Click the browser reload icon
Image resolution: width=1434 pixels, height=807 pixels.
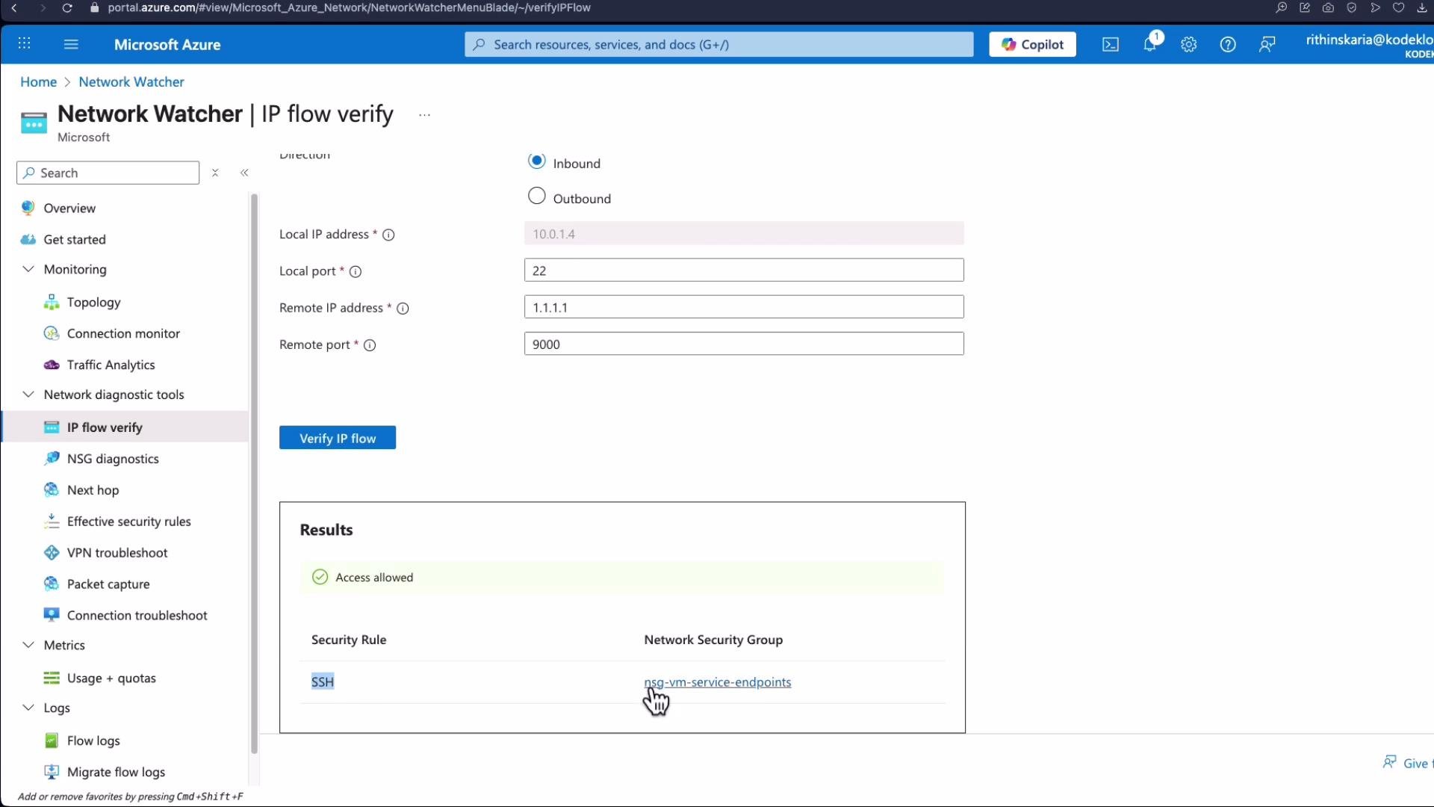[66, 7]
